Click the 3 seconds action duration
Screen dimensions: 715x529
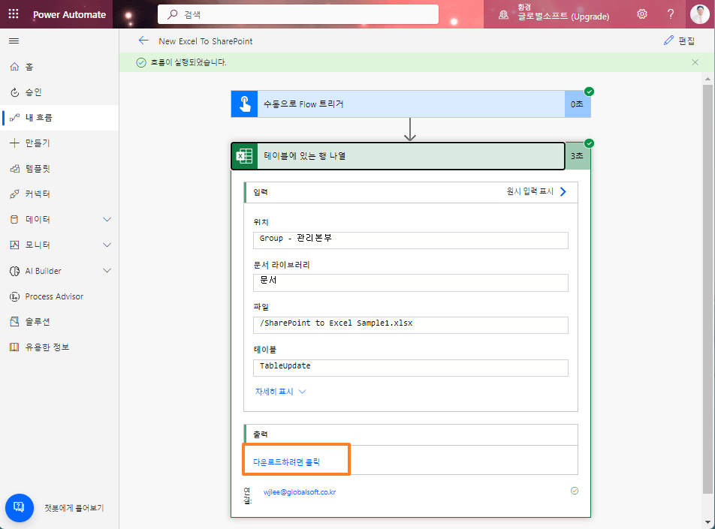click(x=577, y=156)
